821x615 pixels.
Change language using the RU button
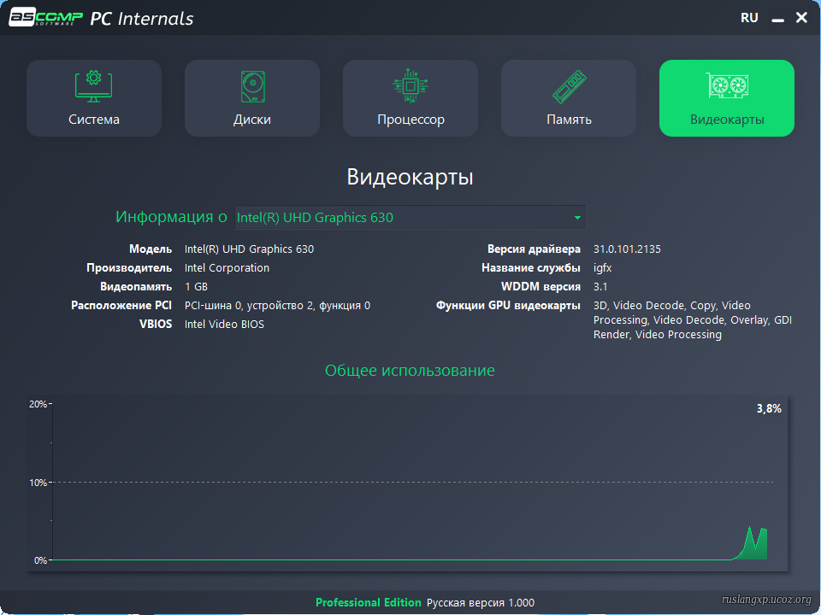pyautogui.click(x=749, y=18)
